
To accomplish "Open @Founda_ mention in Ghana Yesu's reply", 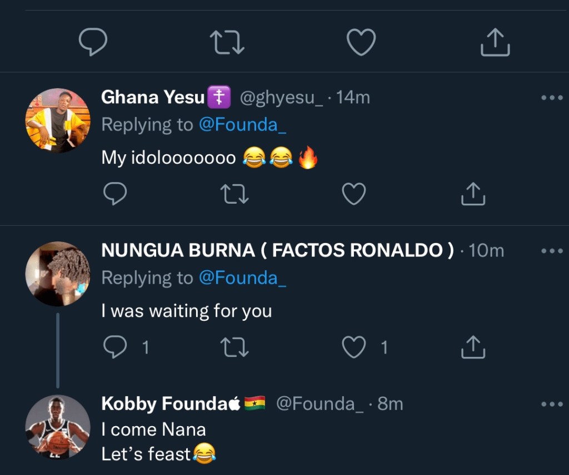I will tap(242, 125).
